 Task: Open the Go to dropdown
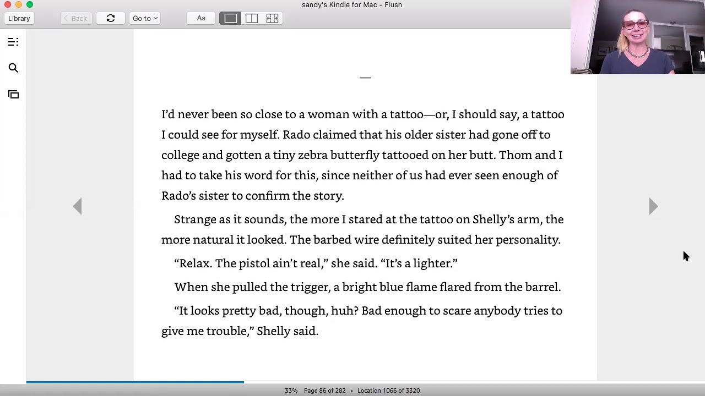[145, 18]
